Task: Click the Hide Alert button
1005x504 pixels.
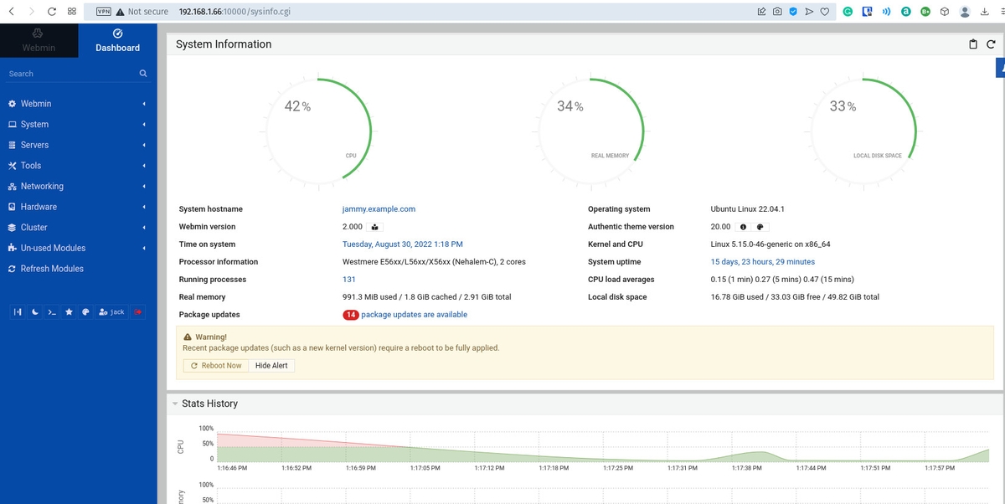Action: [x=271, y=365]
